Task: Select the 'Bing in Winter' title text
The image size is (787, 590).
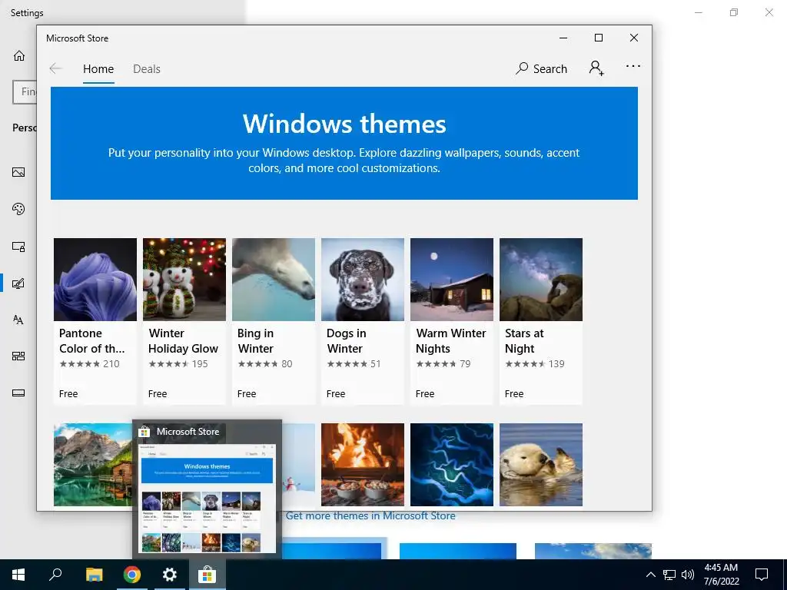Action: click(x=255, y=340)
